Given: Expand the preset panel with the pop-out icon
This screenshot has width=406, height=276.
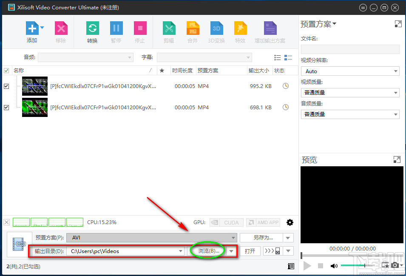Looking at the screenshot, I should (398, 24).
